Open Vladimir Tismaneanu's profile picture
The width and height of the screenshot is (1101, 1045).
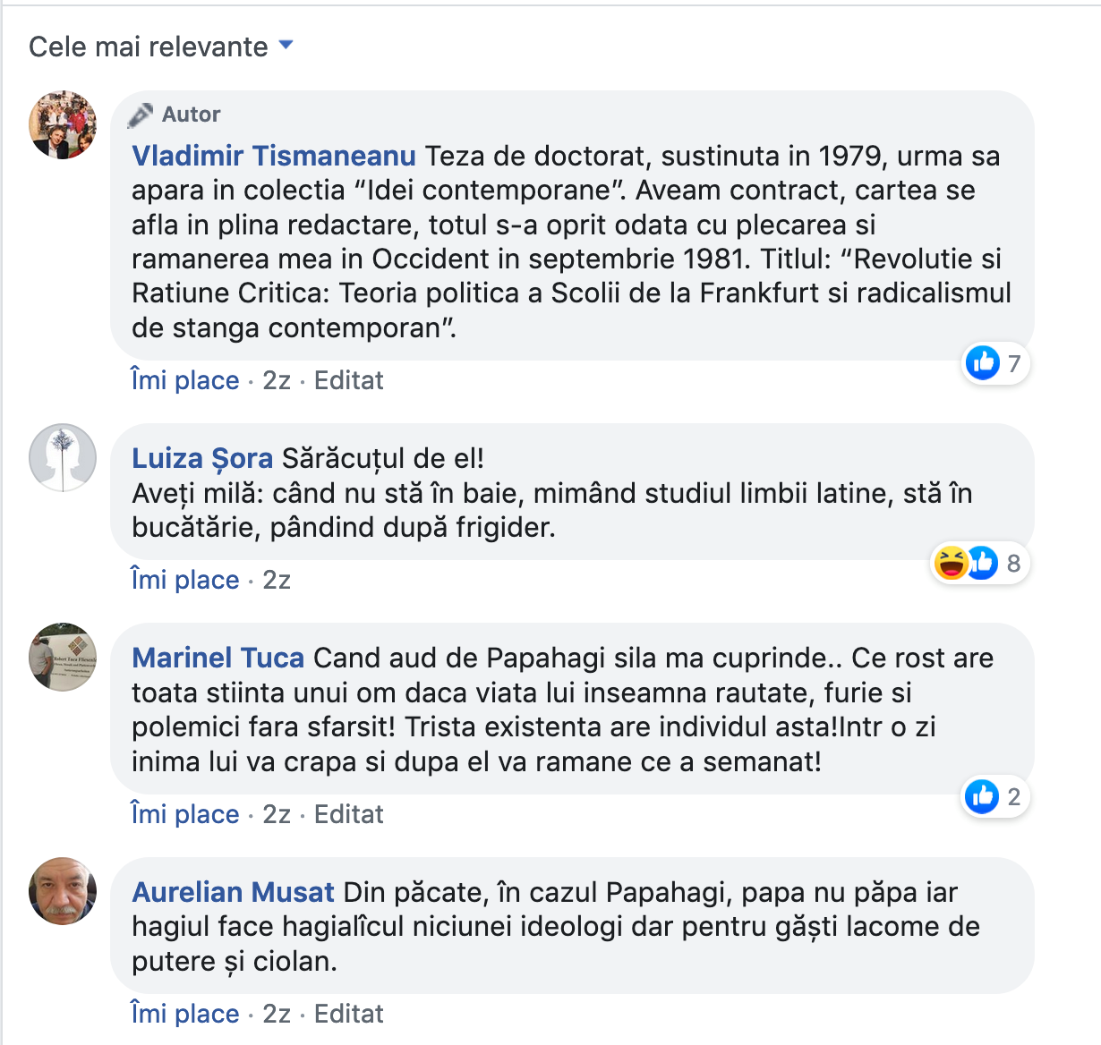(x=63, y=124)
